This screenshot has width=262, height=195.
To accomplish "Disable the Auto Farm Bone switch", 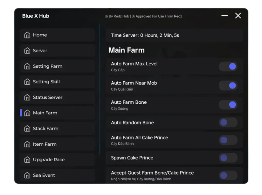I will [228, 105].
